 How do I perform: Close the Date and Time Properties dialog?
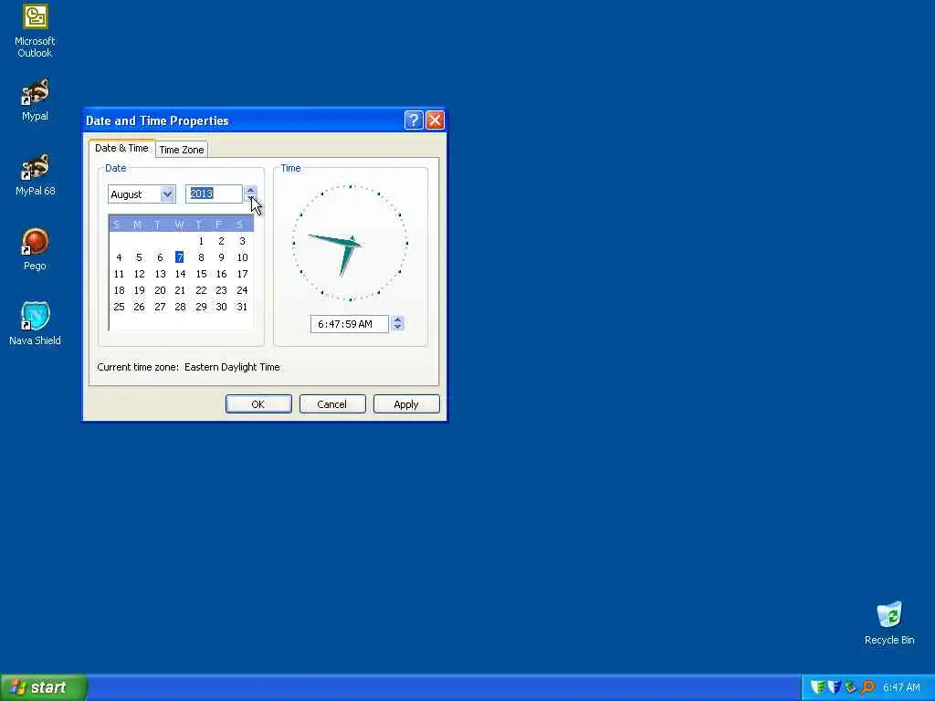435,120
